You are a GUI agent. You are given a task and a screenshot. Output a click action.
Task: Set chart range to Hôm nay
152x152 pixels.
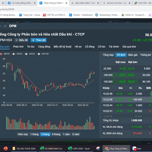[23, 134]
